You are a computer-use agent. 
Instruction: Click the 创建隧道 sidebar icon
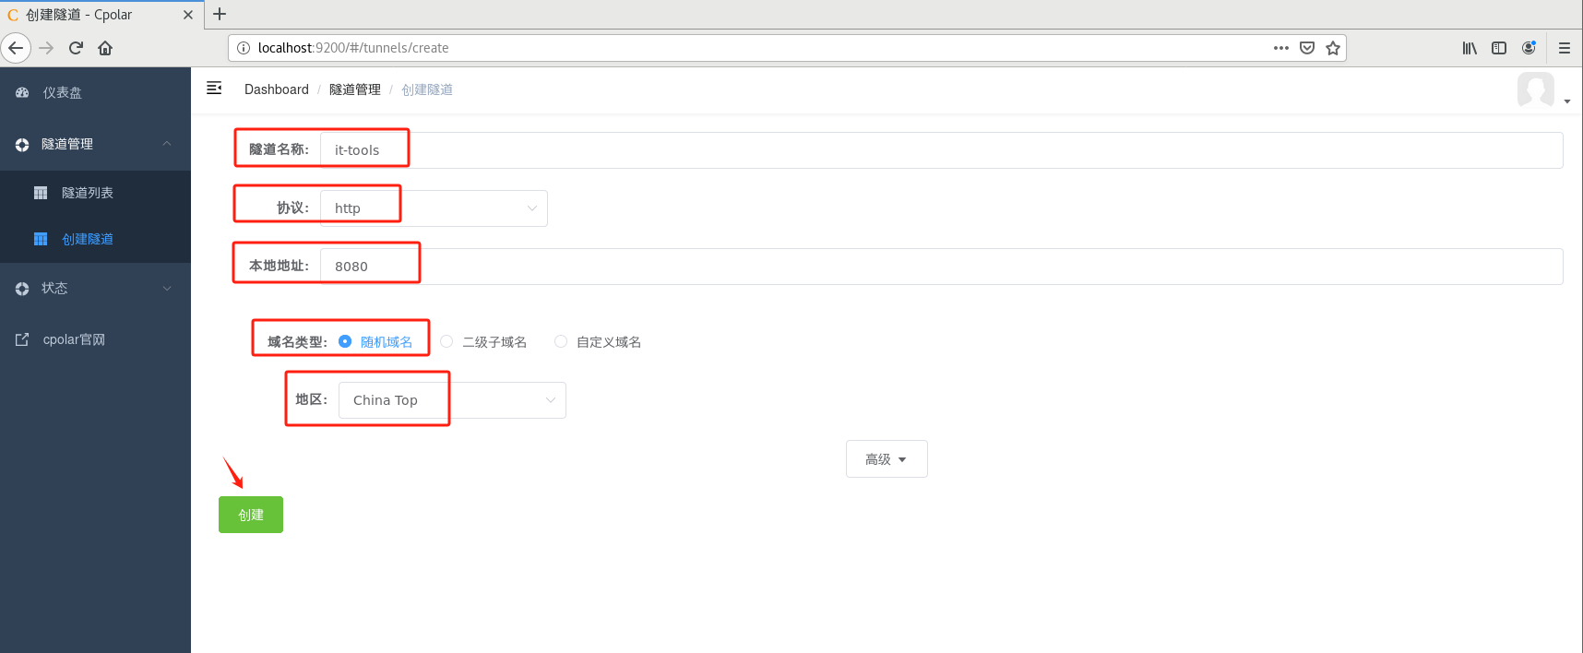[x=41, y=239]
